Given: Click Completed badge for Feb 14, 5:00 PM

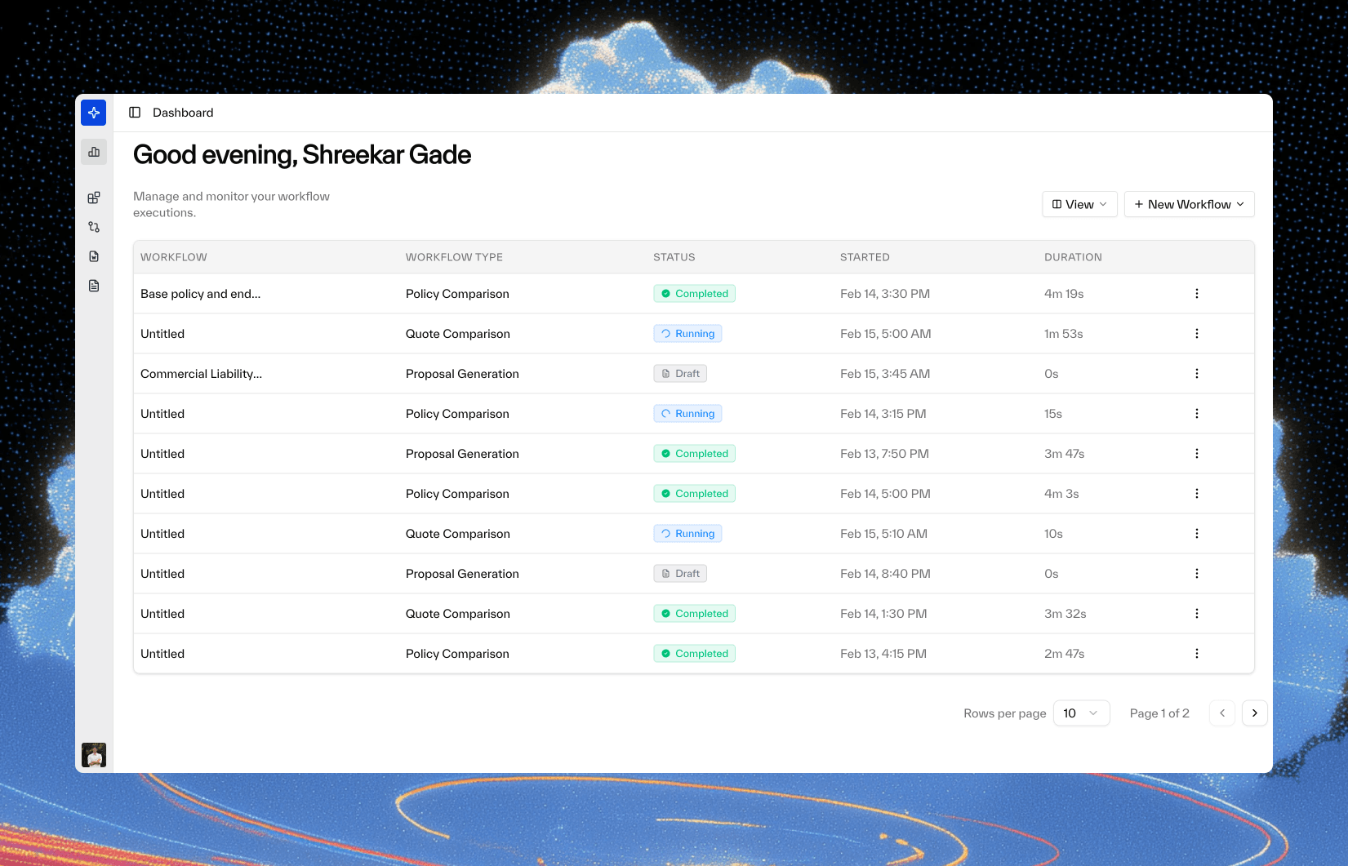Looking at the screenshot, I should (x=695, y=494).
